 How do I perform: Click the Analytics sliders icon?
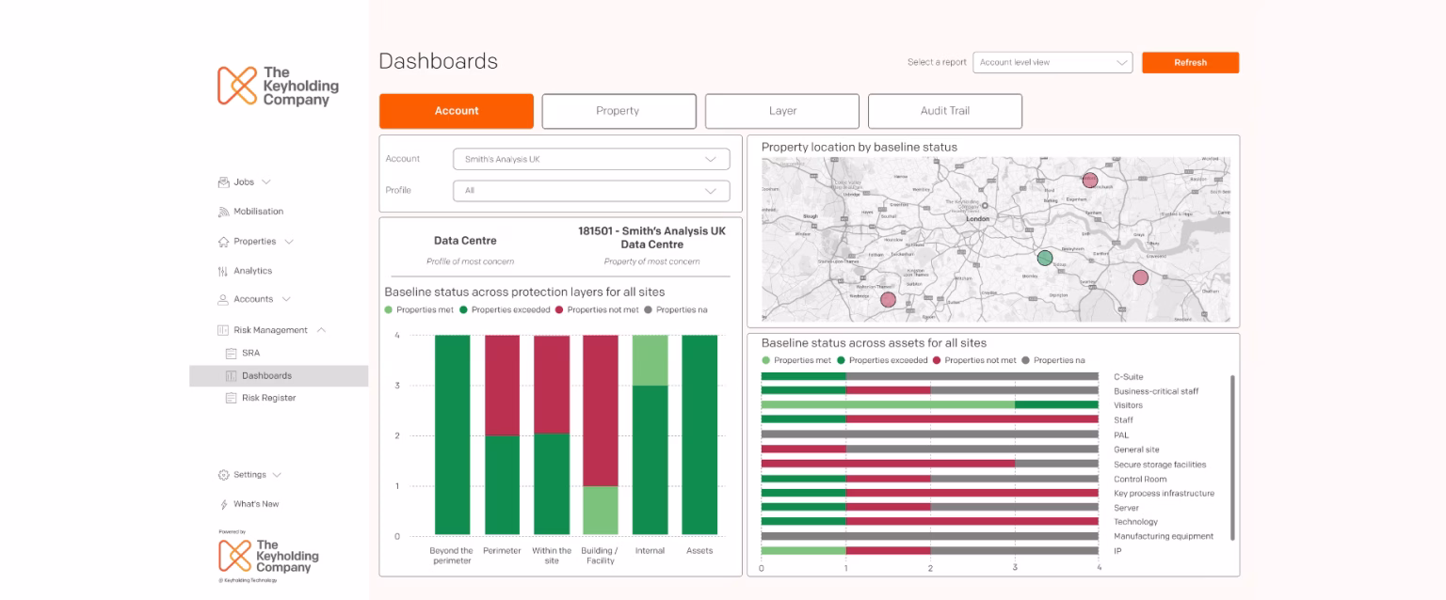(223, 271)
